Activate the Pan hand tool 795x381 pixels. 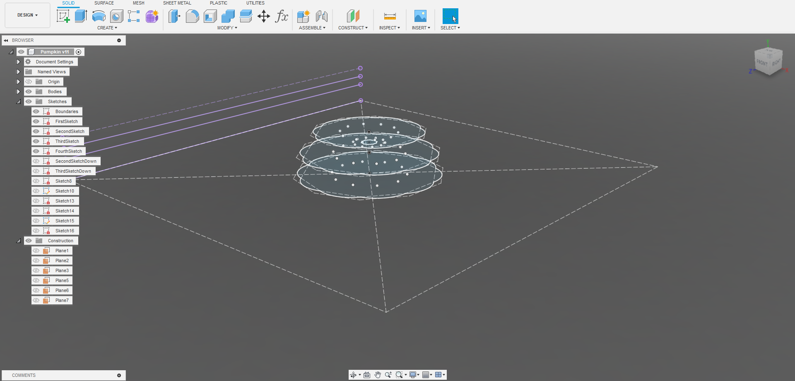pos(378,375)
